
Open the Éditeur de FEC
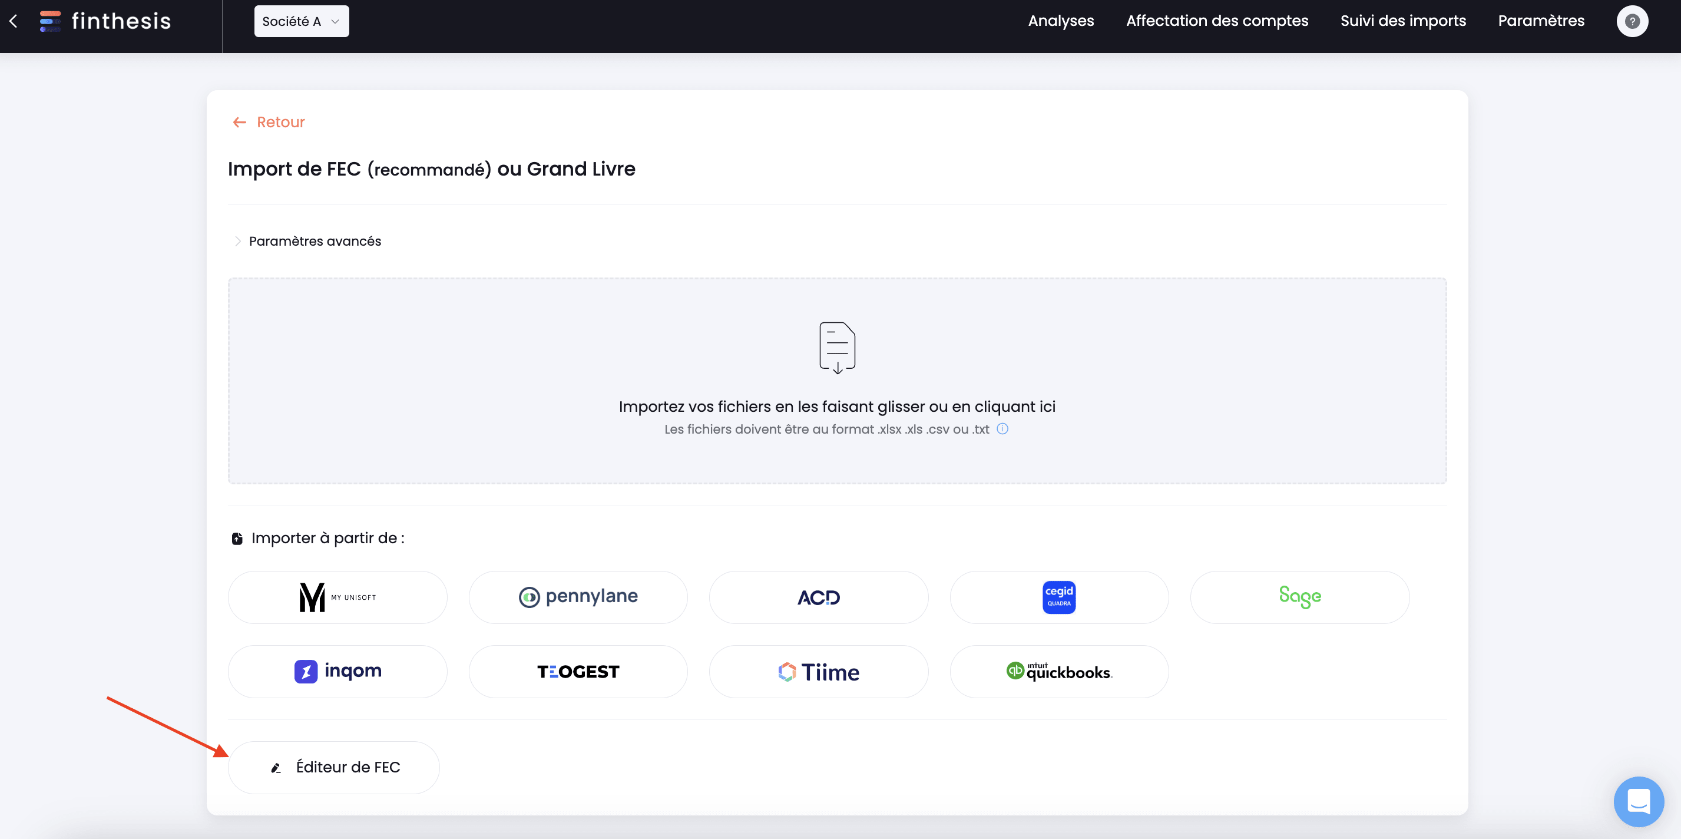pos(333,767)
